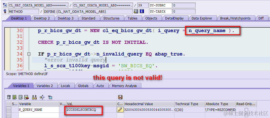
Task: Toggle Read-Only checkbox for N_QUERY_NAME
Action: click(247, 109)
